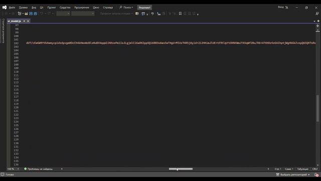Image resolution: width=321 pixels, height=181 pixels.
Task: Click the find-in-files folder toolbar icon
Action: tap(137, 14)
